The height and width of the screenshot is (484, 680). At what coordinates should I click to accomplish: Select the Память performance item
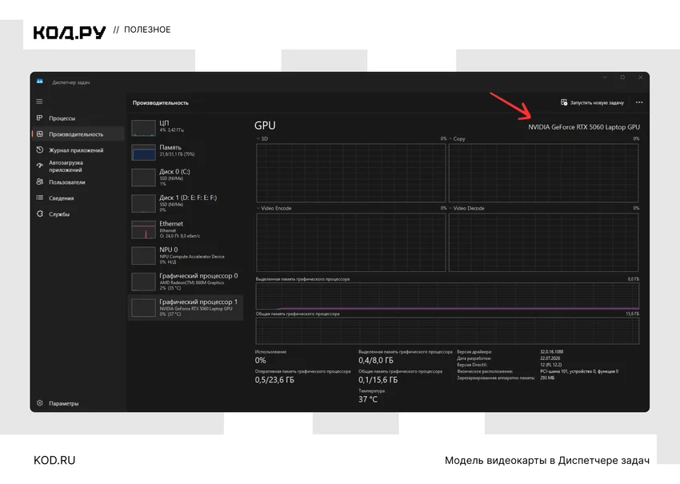pos(185,152)
